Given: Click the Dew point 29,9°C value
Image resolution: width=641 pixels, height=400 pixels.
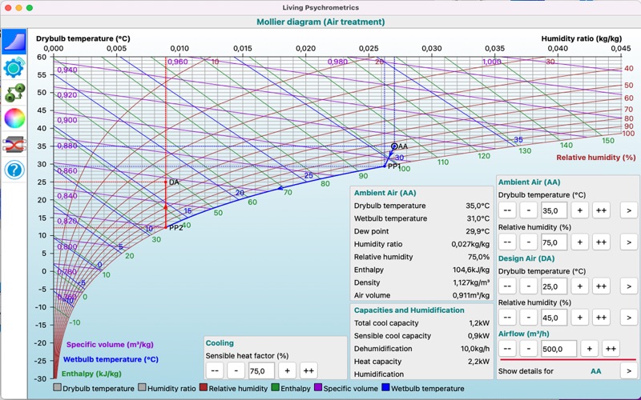Looking at the screenshot, I should [x=478, y=231].
